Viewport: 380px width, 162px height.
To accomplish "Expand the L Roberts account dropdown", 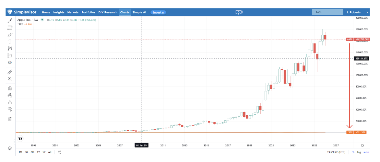I will click(x=358, y=12).
